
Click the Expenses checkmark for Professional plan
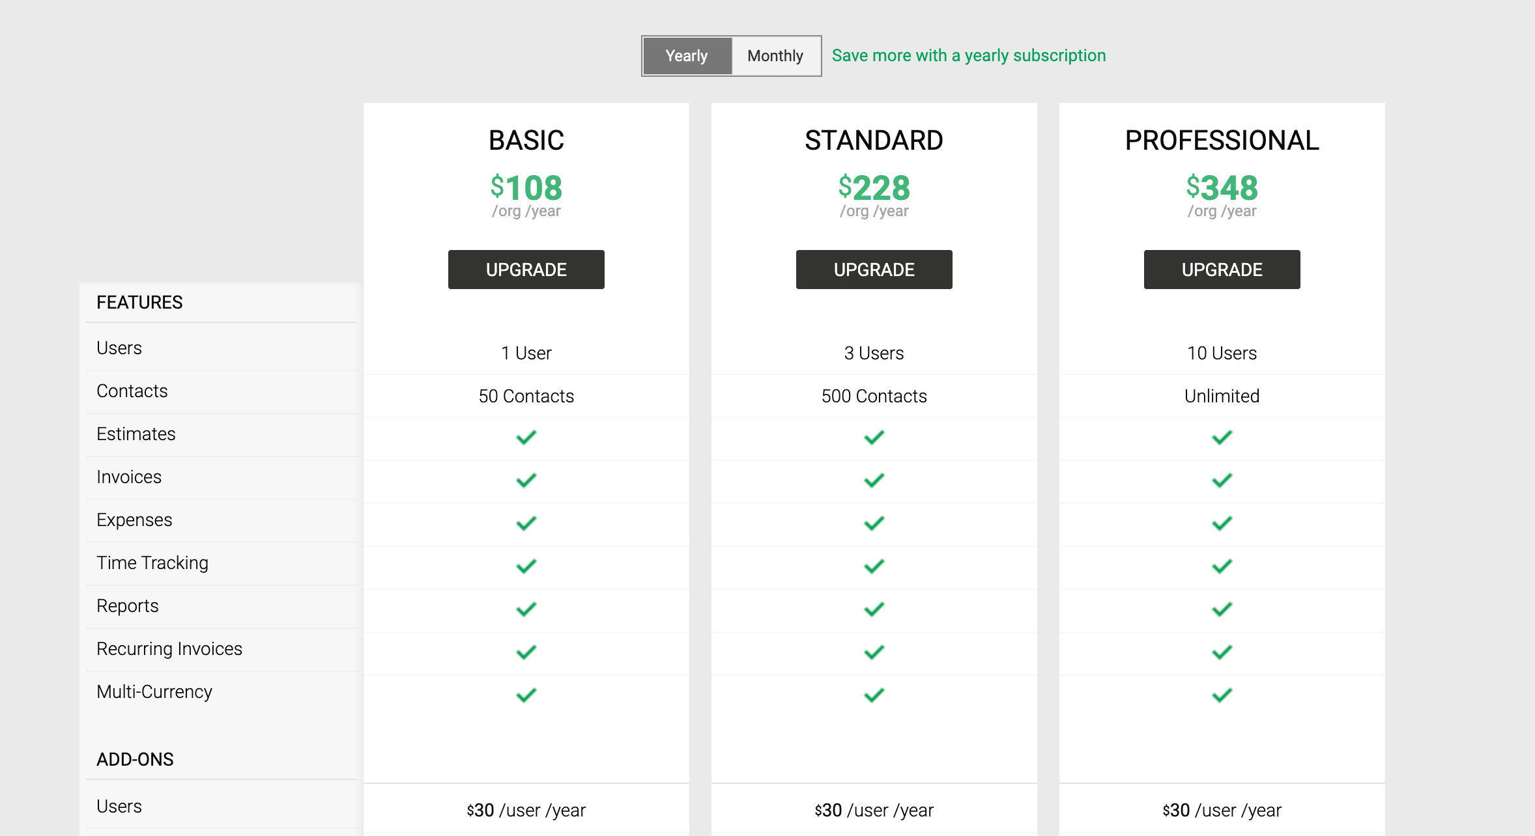point(1221,523)
